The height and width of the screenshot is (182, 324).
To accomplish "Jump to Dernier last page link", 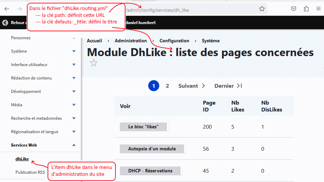I will click(228, 86).
